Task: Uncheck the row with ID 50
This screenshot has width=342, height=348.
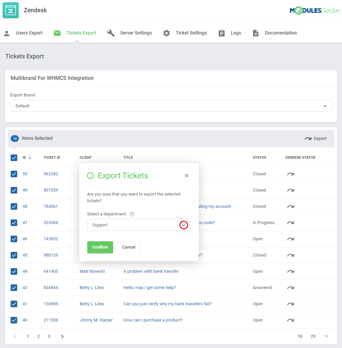Action: click(x=14, y=174)
